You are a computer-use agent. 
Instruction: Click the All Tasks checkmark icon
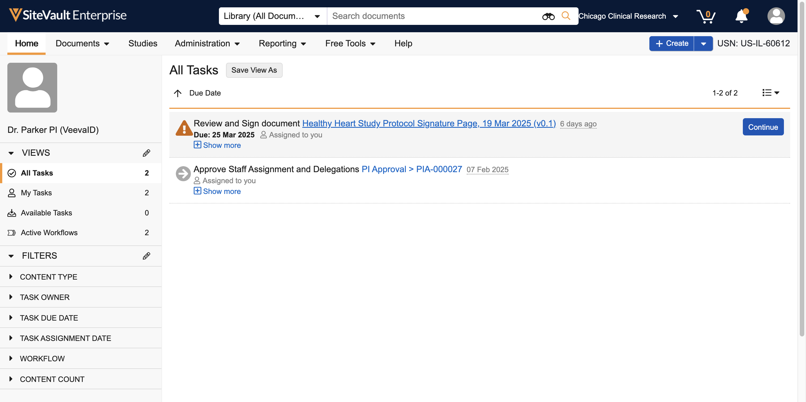coord(12,173)
